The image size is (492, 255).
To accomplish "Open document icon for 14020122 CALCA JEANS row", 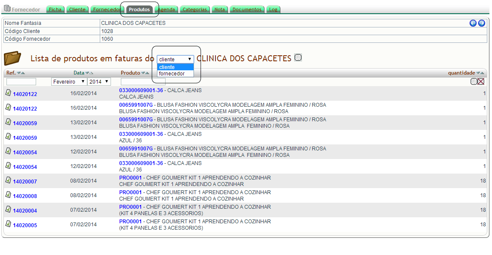I will 8,93.
